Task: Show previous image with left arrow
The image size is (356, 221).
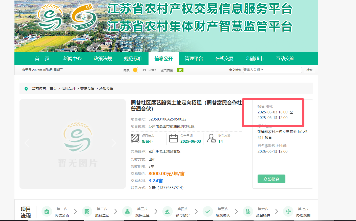Action: 27,143
